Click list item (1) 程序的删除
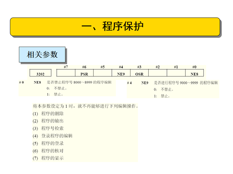Viewport: 233px width, 174px height. [49, 114]
